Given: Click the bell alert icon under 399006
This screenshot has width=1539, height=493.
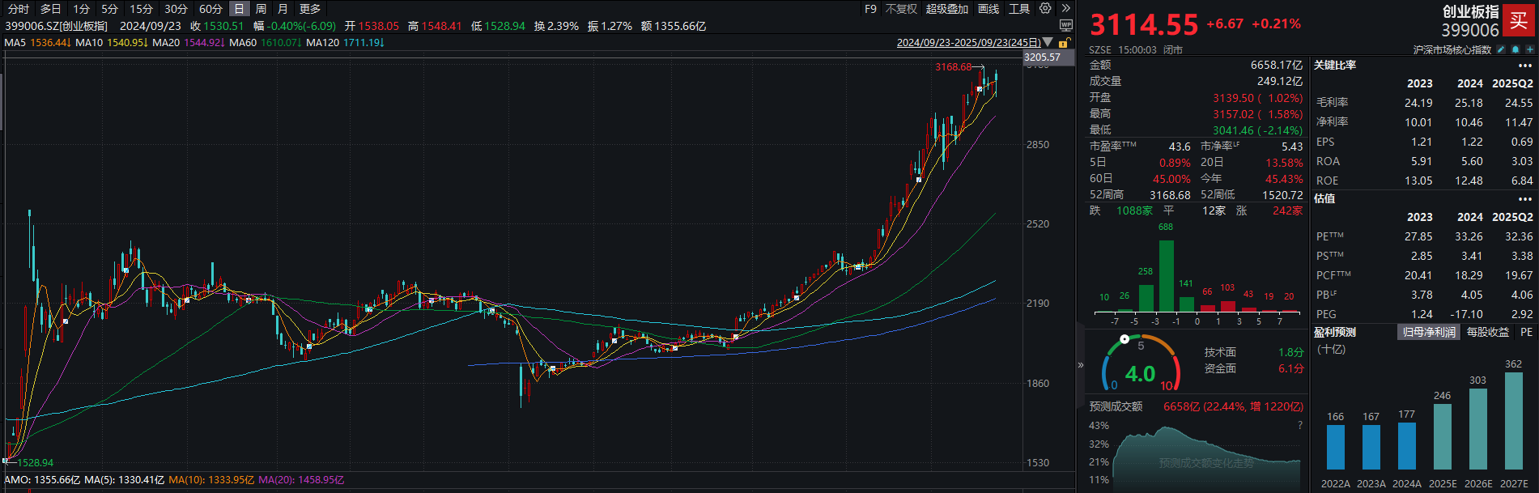Looking at the screenshot, I should click(x=1516, y=50).
